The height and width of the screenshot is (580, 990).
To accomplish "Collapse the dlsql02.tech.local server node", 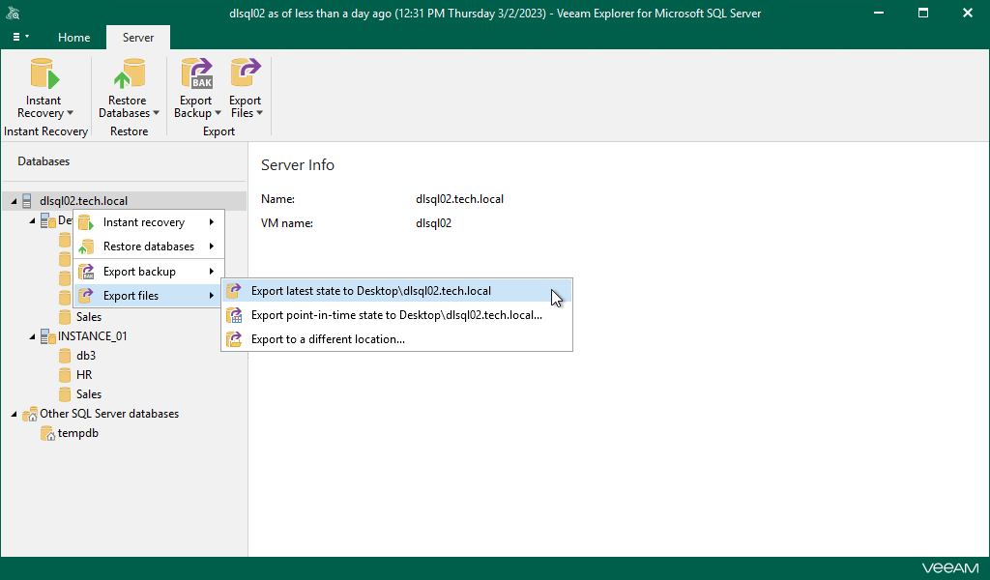I will [14, 201].
